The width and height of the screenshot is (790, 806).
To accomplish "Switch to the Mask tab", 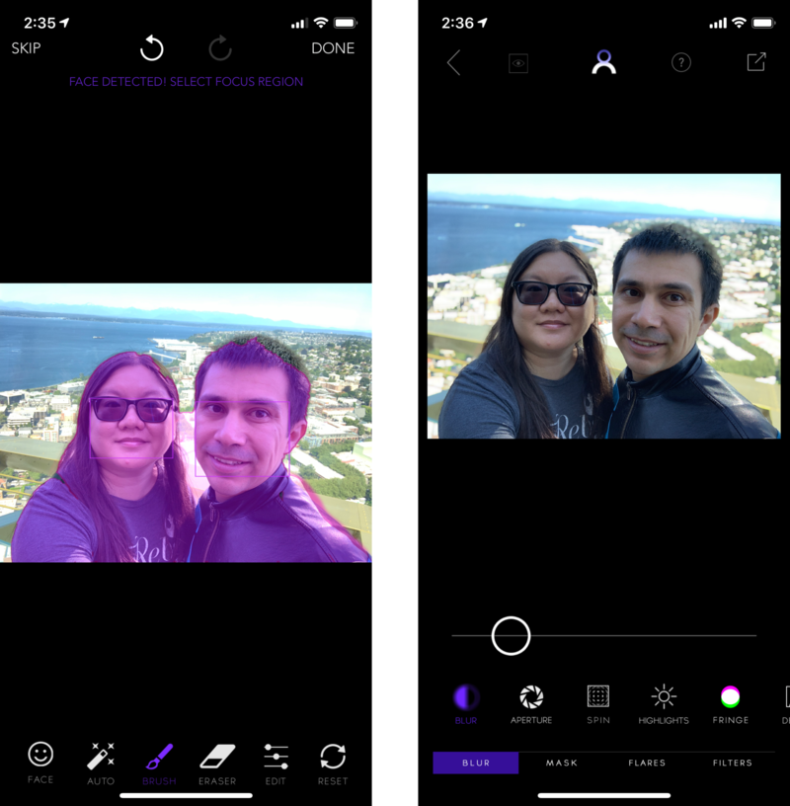I will pyautogui.click(x=562, y=763).
